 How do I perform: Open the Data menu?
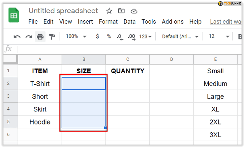pos(130,22)
